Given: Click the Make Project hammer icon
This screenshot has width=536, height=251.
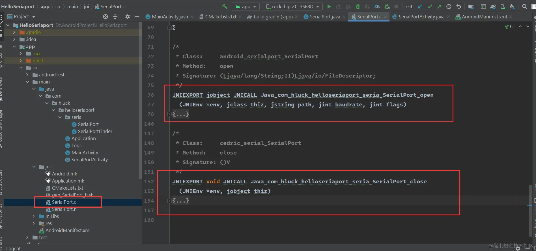Looking at the screenshot, I should [x=225, y=6].
